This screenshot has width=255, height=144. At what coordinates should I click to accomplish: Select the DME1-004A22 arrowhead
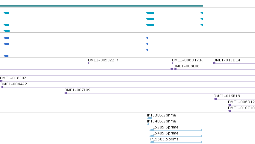point(2,87)
